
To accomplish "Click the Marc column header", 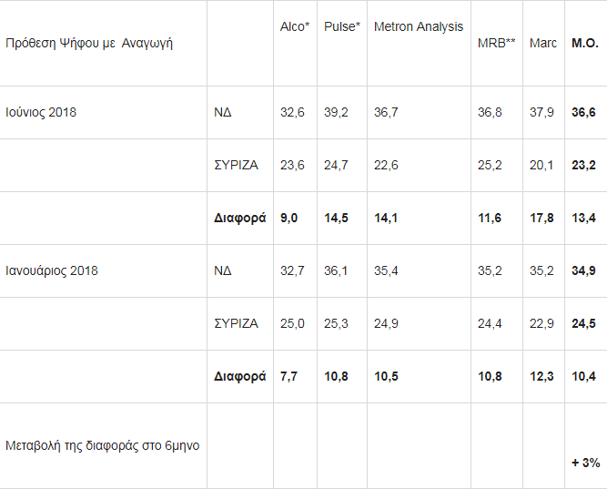I will [543, 43].
